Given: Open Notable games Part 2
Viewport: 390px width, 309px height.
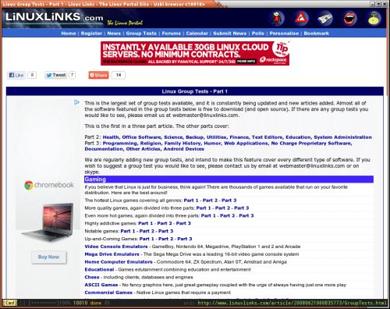Looking at the screenshot, I should (147, 231).
